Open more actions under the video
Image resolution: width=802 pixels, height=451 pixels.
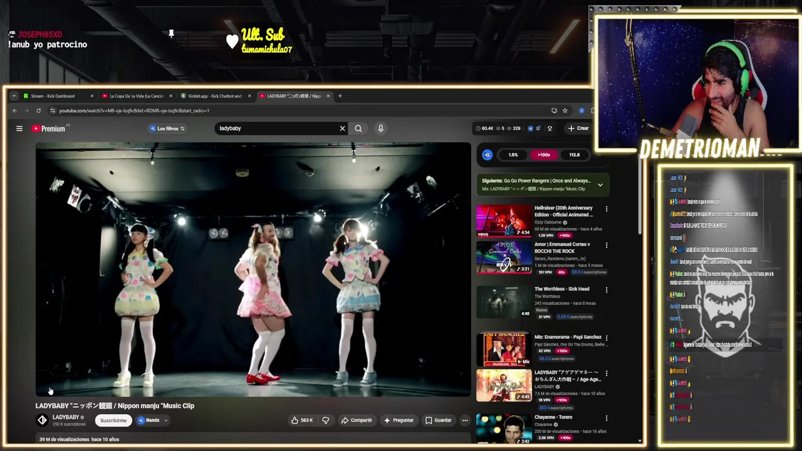pyautogui.click(x=465, y=420)
